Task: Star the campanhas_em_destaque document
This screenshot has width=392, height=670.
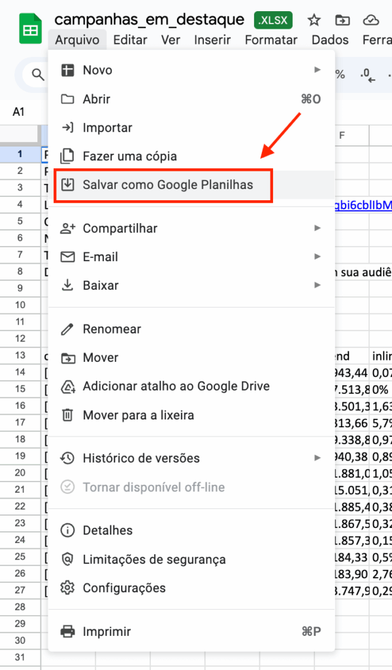Action: coord(314,20)
